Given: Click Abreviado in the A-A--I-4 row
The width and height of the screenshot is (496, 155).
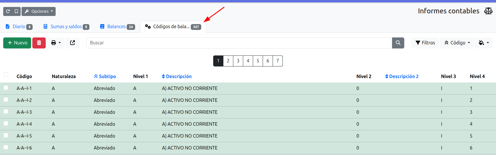Looking at the screenshot, I should [104, 124].
